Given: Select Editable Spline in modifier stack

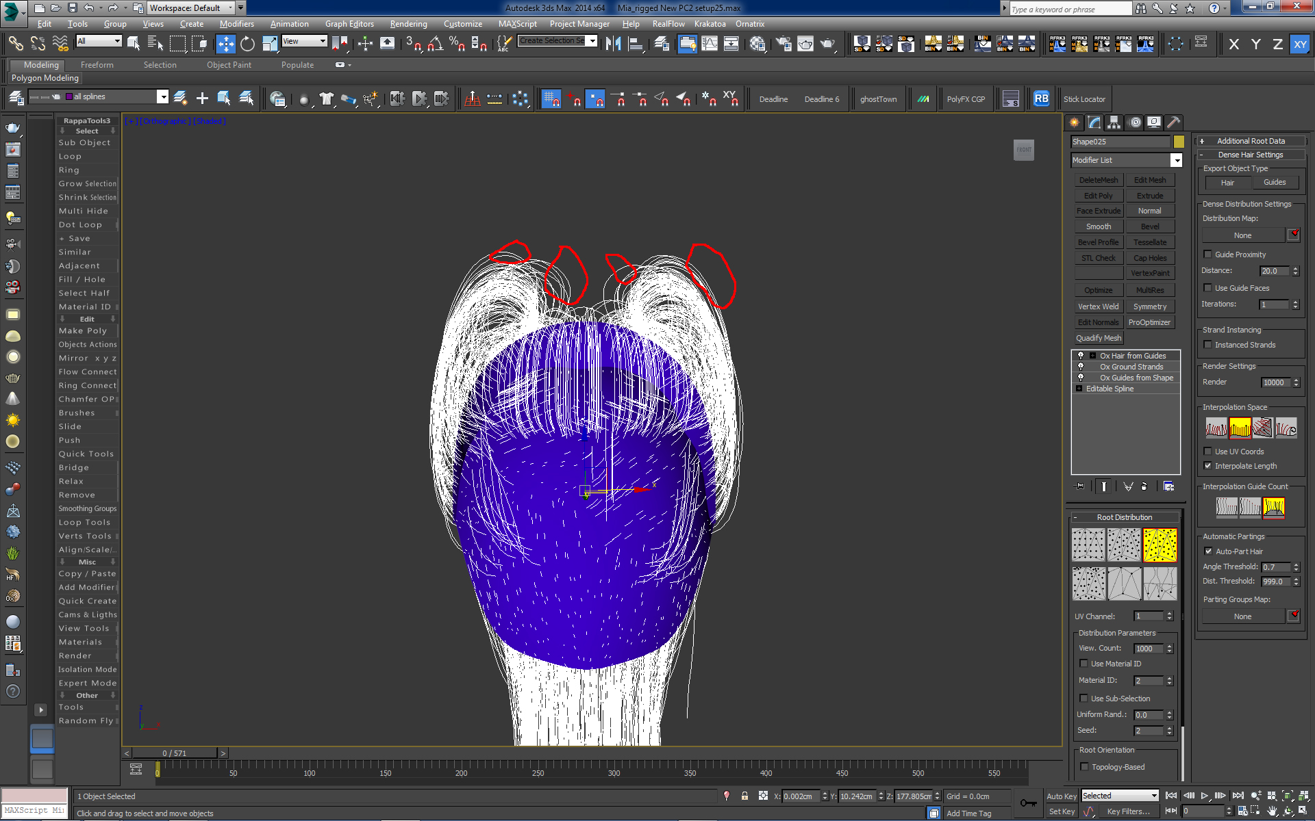Looking at the screenshot, I should click(1110, 389).
